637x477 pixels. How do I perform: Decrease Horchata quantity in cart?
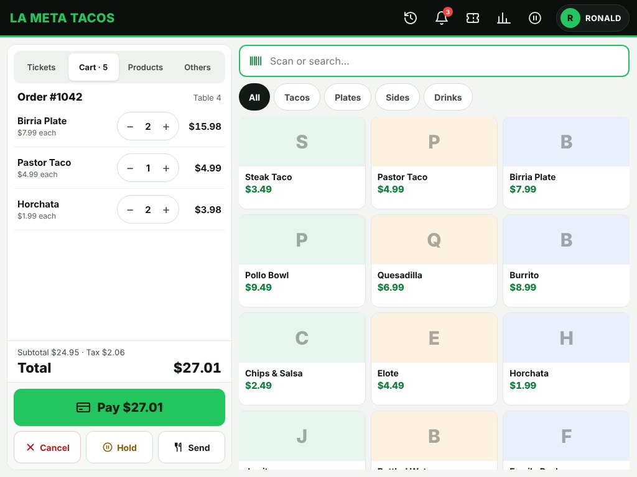pyautogui.click(x=130, y=210)
